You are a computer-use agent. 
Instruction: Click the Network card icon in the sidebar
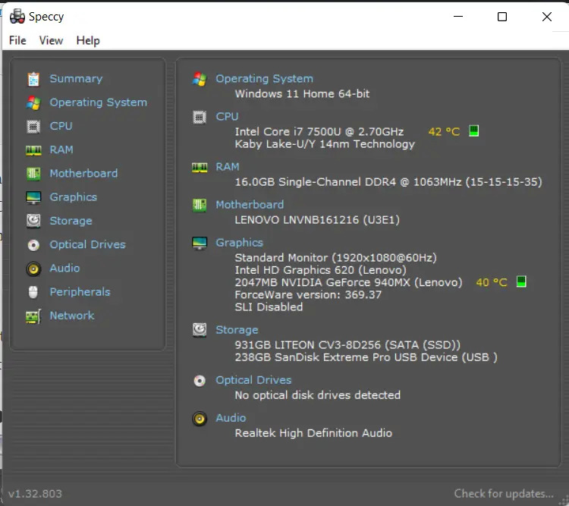pyautogui.click(x=33, y=316)
